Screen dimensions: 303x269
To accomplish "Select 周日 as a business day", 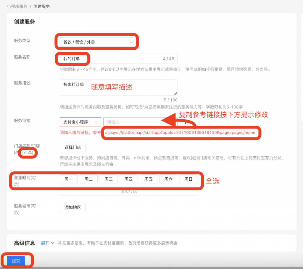I will [x=188, y=179].
